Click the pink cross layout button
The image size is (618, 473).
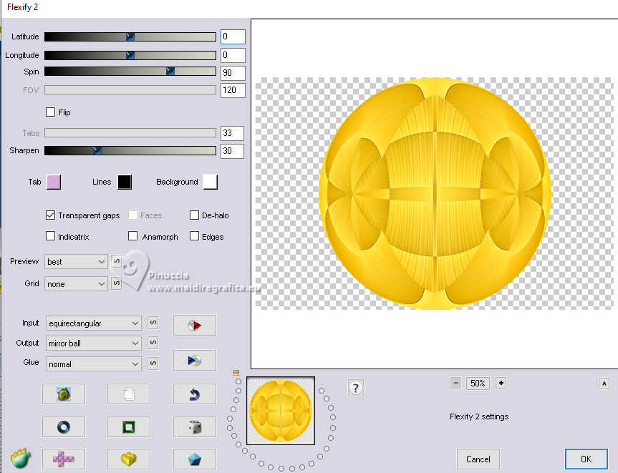pos(64,459)
